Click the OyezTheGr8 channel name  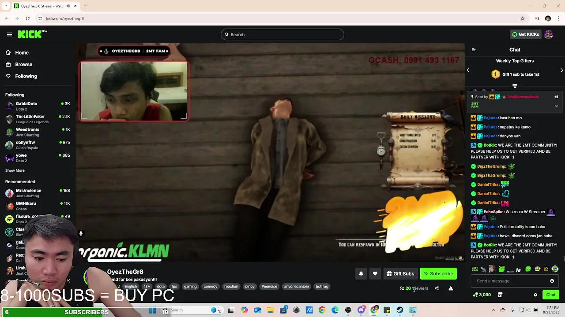coord(125,272)
